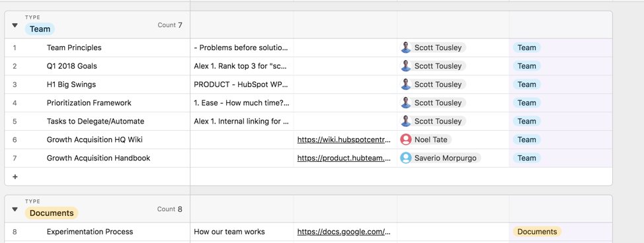The image size is (644, 243).
Task: Select the Team group header tag
Action: click(40, 29)
